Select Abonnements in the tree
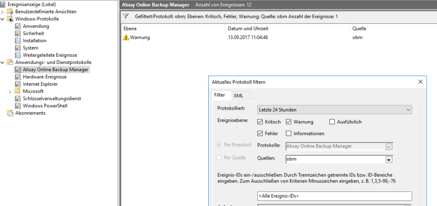The image size is (437, 206). (30, 113)
